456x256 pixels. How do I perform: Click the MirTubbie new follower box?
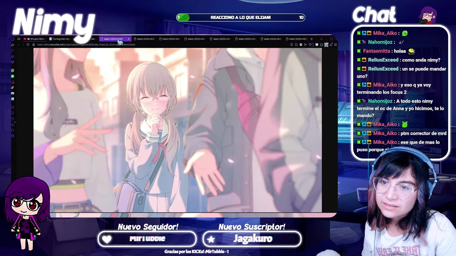click(x=147, y=239)
